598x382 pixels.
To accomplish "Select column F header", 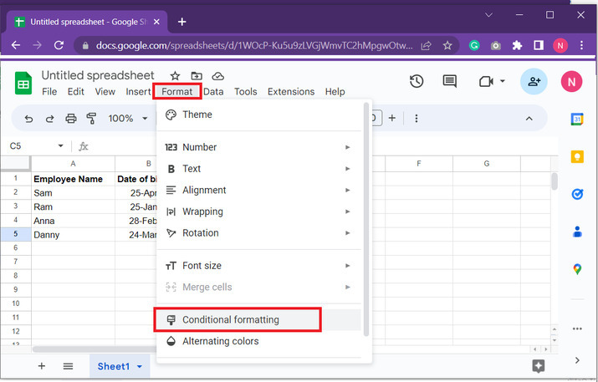I will coord(419,164).
